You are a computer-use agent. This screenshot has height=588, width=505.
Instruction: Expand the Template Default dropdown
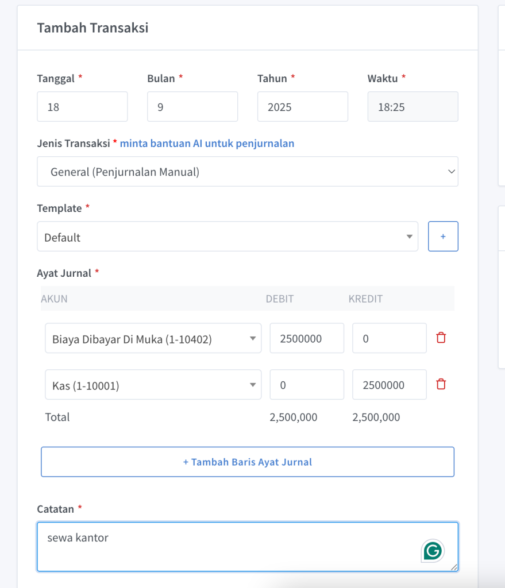(227, 237)
